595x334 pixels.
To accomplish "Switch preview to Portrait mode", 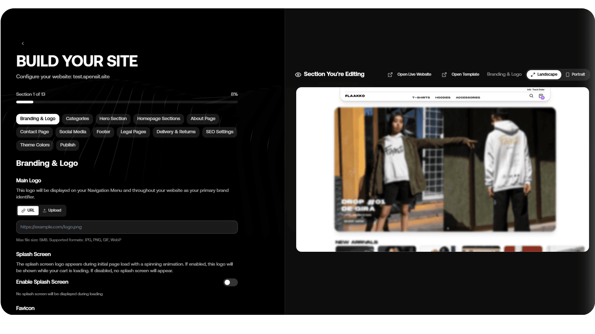I will pos(575,75).
